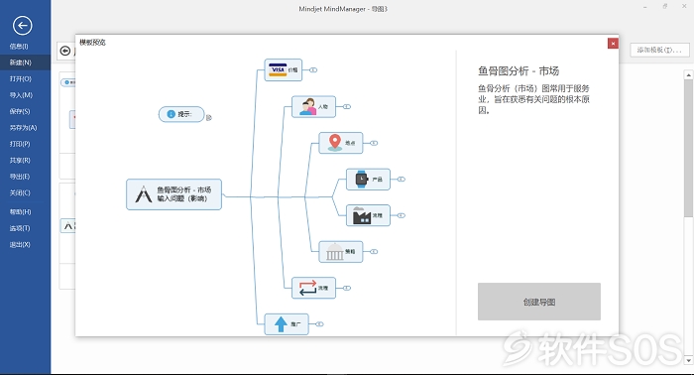Expand the promotion topic branch indicator
The image size is (694, 375).
tap(319, 324)
